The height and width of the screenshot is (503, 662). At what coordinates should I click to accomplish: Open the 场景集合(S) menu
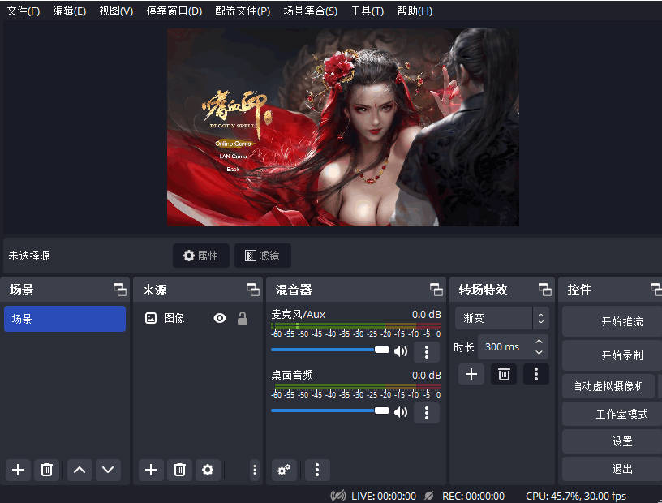(x=311, y=11)
